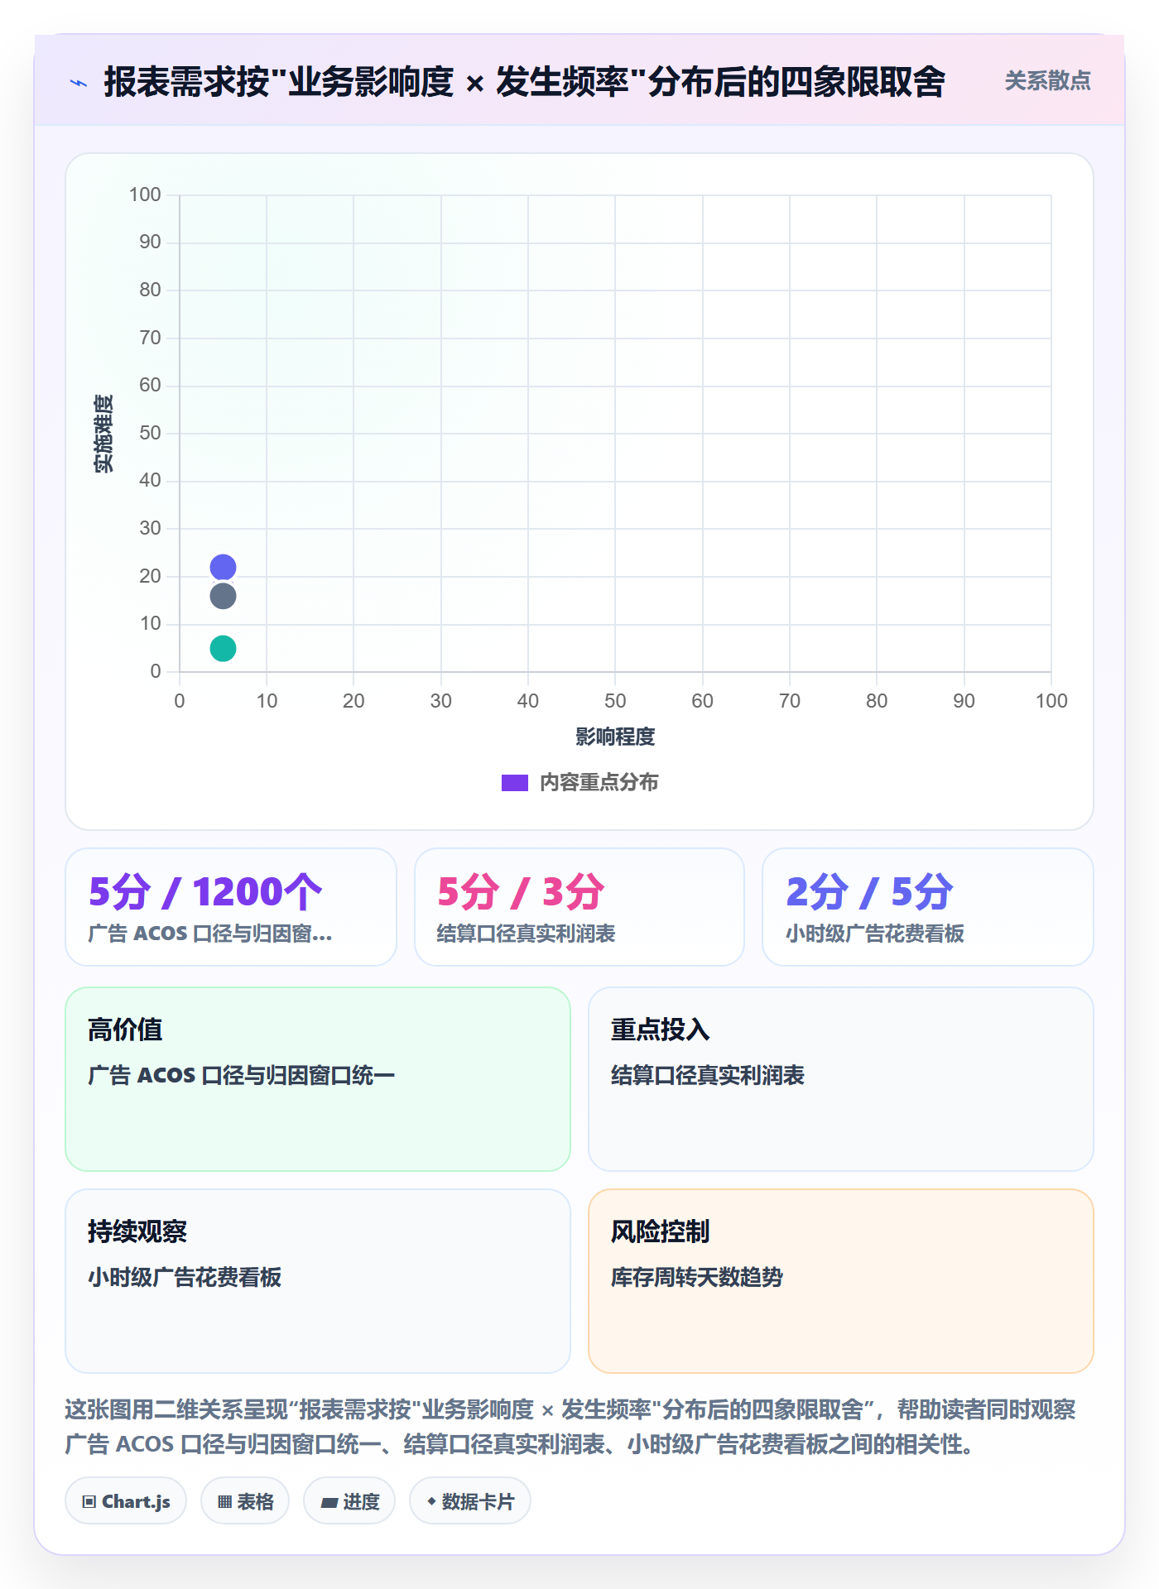Click the Chart.js tag chip

126,1501
